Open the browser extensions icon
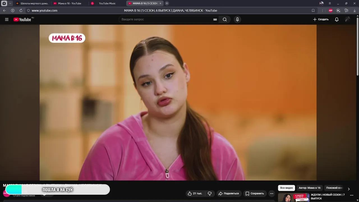Viewport: 359px width, 202px height. pyautogui.click(x=346, y=10)
